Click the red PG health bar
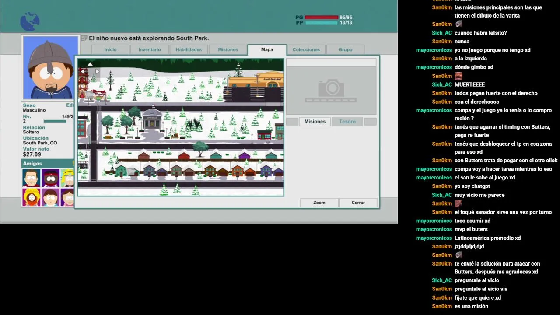 pyautogui.click(x=322, y=17)
